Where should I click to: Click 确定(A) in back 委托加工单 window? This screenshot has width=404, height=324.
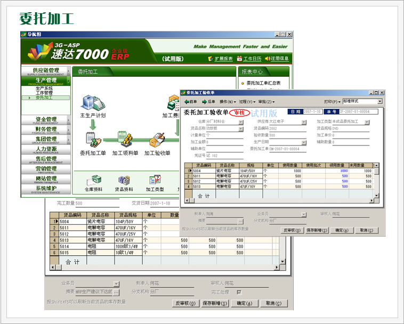tap(245, 303)
